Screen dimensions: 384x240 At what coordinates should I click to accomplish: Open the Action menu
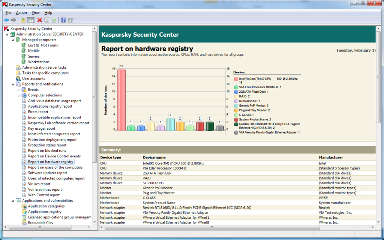21,13
